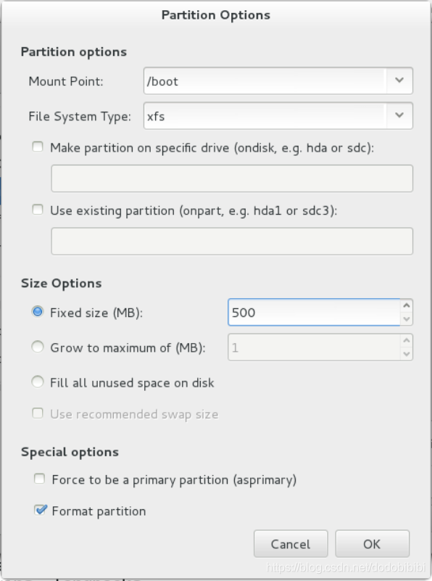
Task: Click down arrow of Grow to maximum spinner
Action: coord(407,354)
